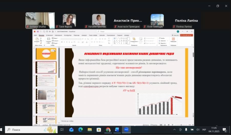Open Task View on the taskbar
231x135 pixels.
point(62,130)
